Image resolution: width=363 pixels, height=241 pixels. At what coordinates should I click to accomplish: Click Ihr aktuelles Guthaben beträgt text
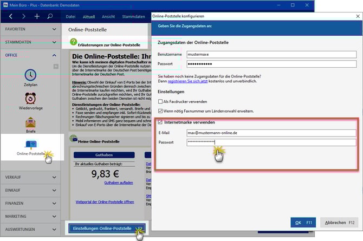coord(99,164)
